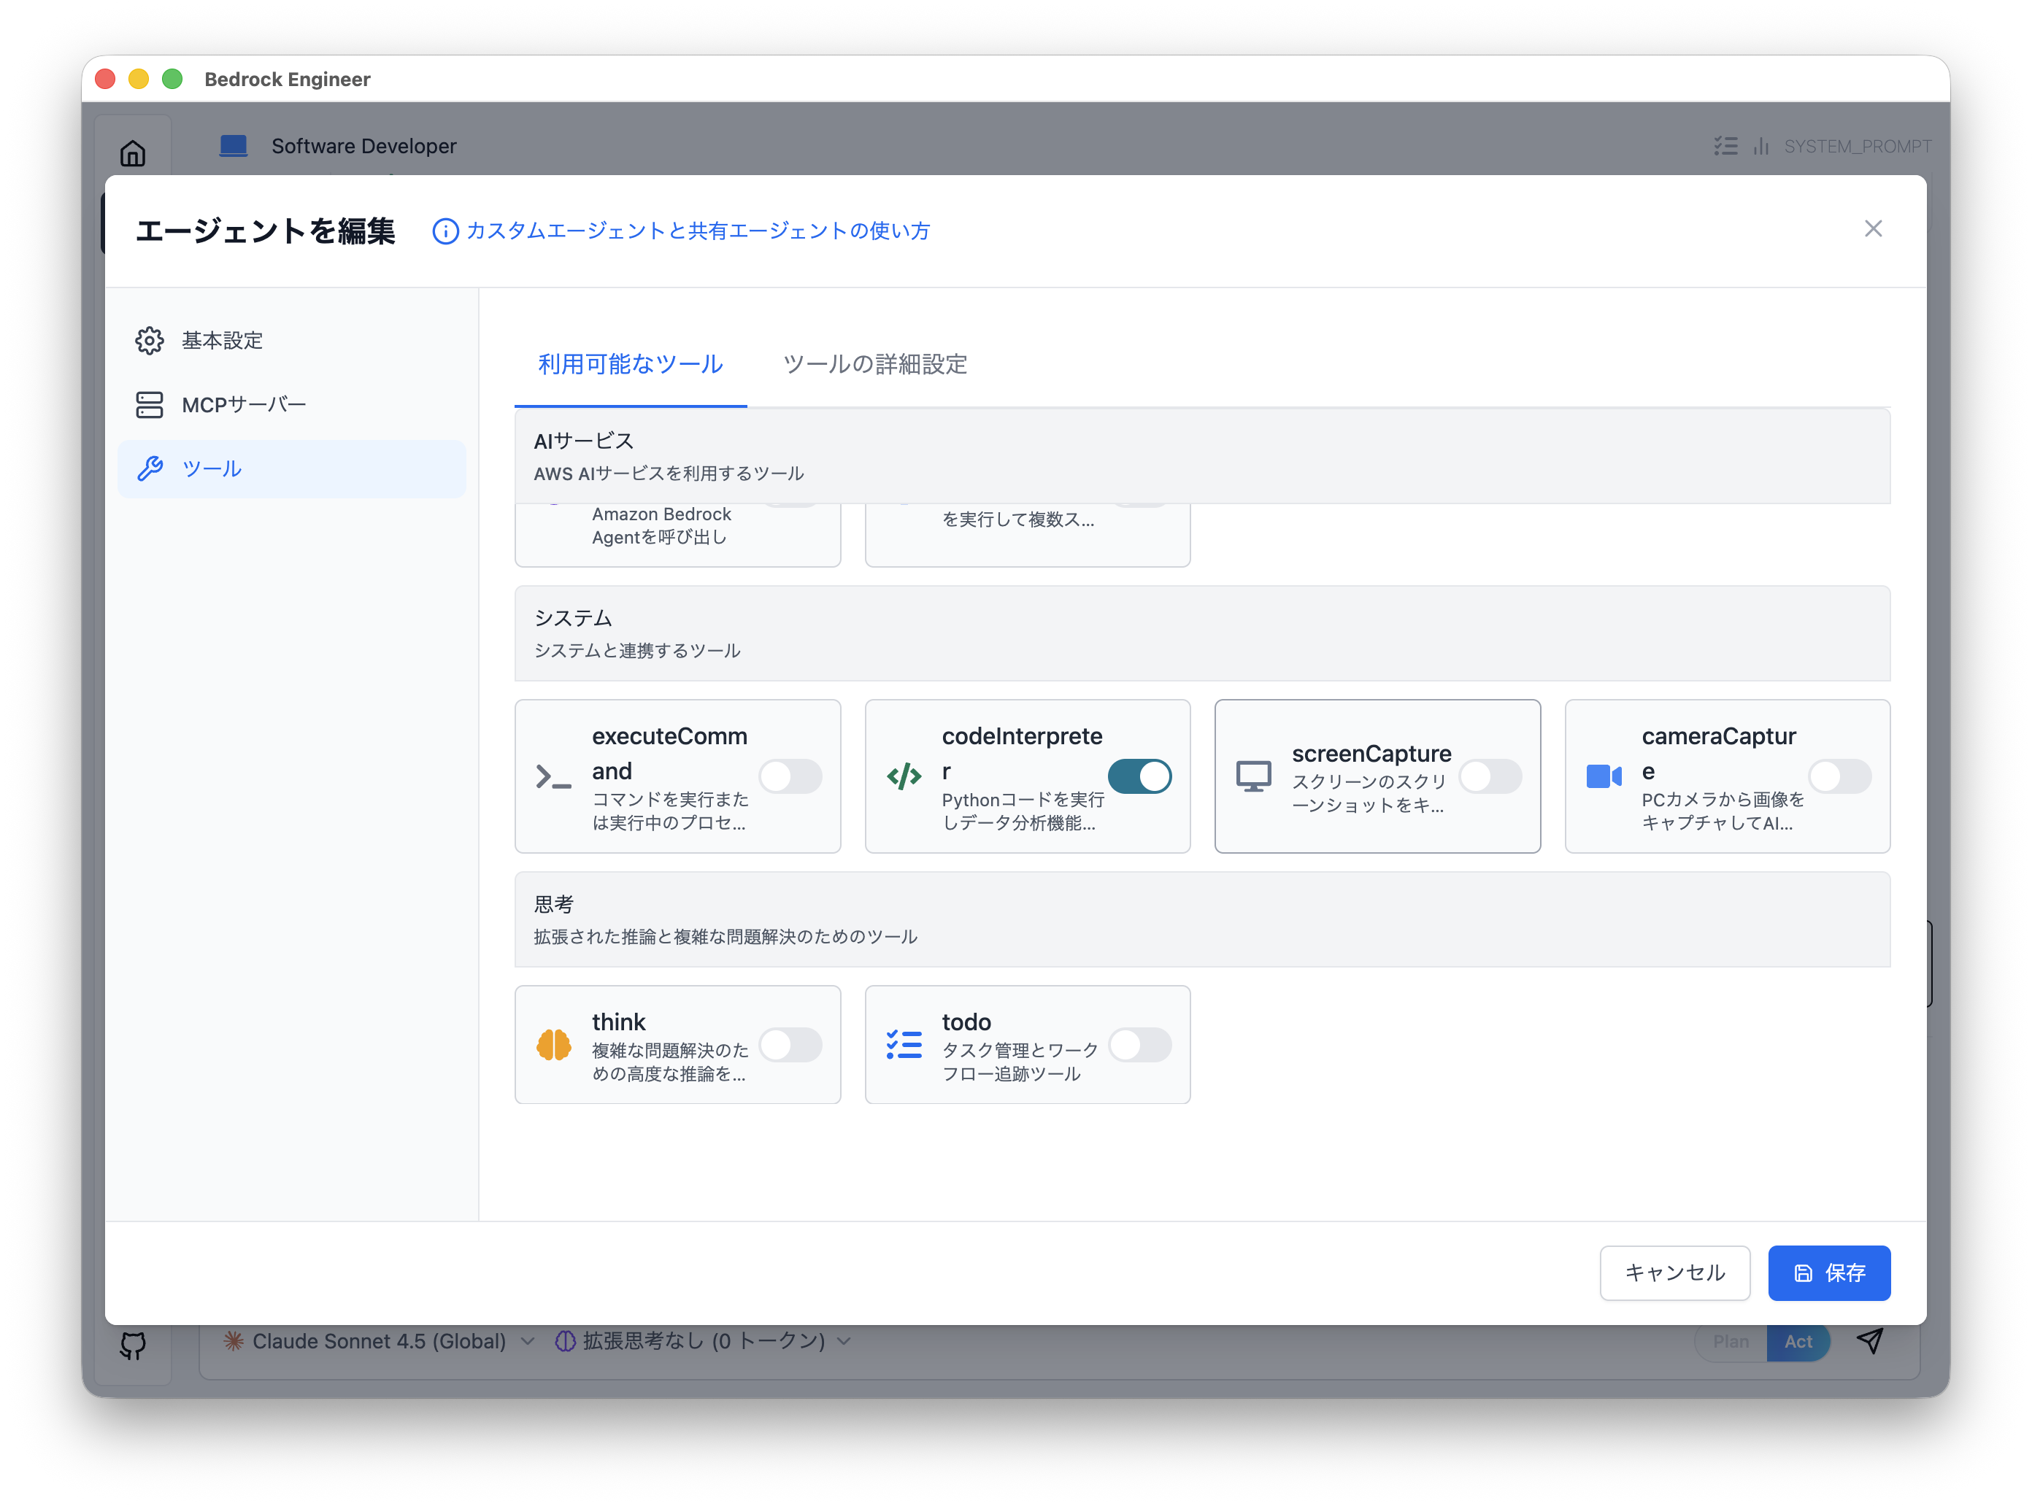Click the bar chart icon near SYSTEM_PROMPT
2032x1506 pixels.
point(1761,146)
